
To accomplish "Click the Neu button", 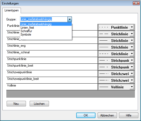I will [16, 104].
